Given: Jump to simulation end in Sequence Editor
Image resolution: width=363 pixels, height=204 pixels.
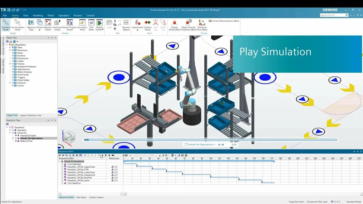Looking at the screenshot, I should (x=113, y=155).
